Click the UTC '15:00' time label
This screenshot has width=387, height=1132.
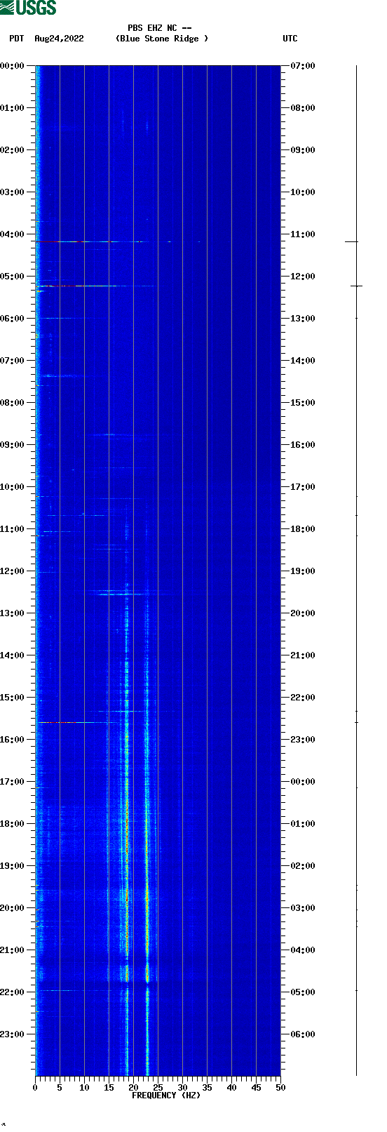[x=303, y=403]
